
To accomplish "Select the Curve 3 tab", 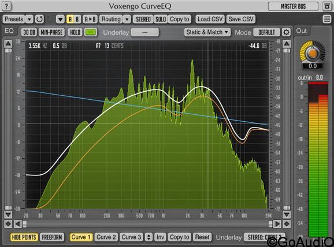I will point(131,237).
